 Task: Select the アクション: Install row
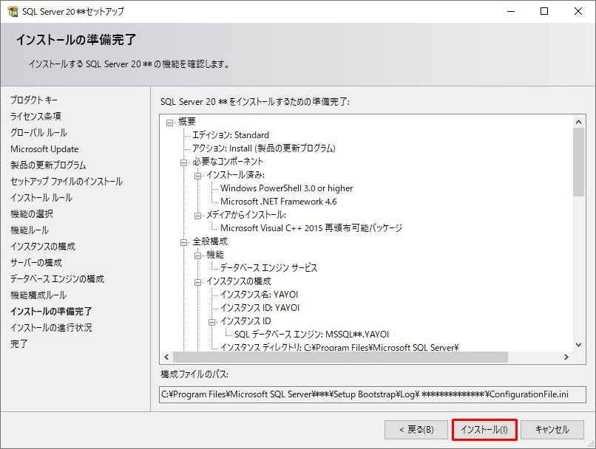pos(263,148)
